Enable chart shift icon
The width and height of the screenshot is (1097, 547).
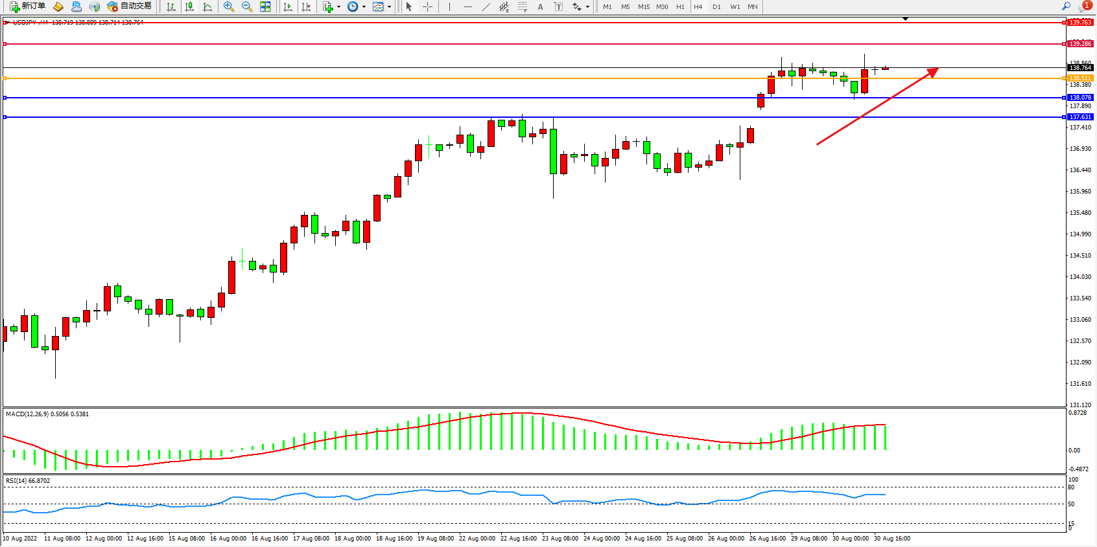click(306, 6)
